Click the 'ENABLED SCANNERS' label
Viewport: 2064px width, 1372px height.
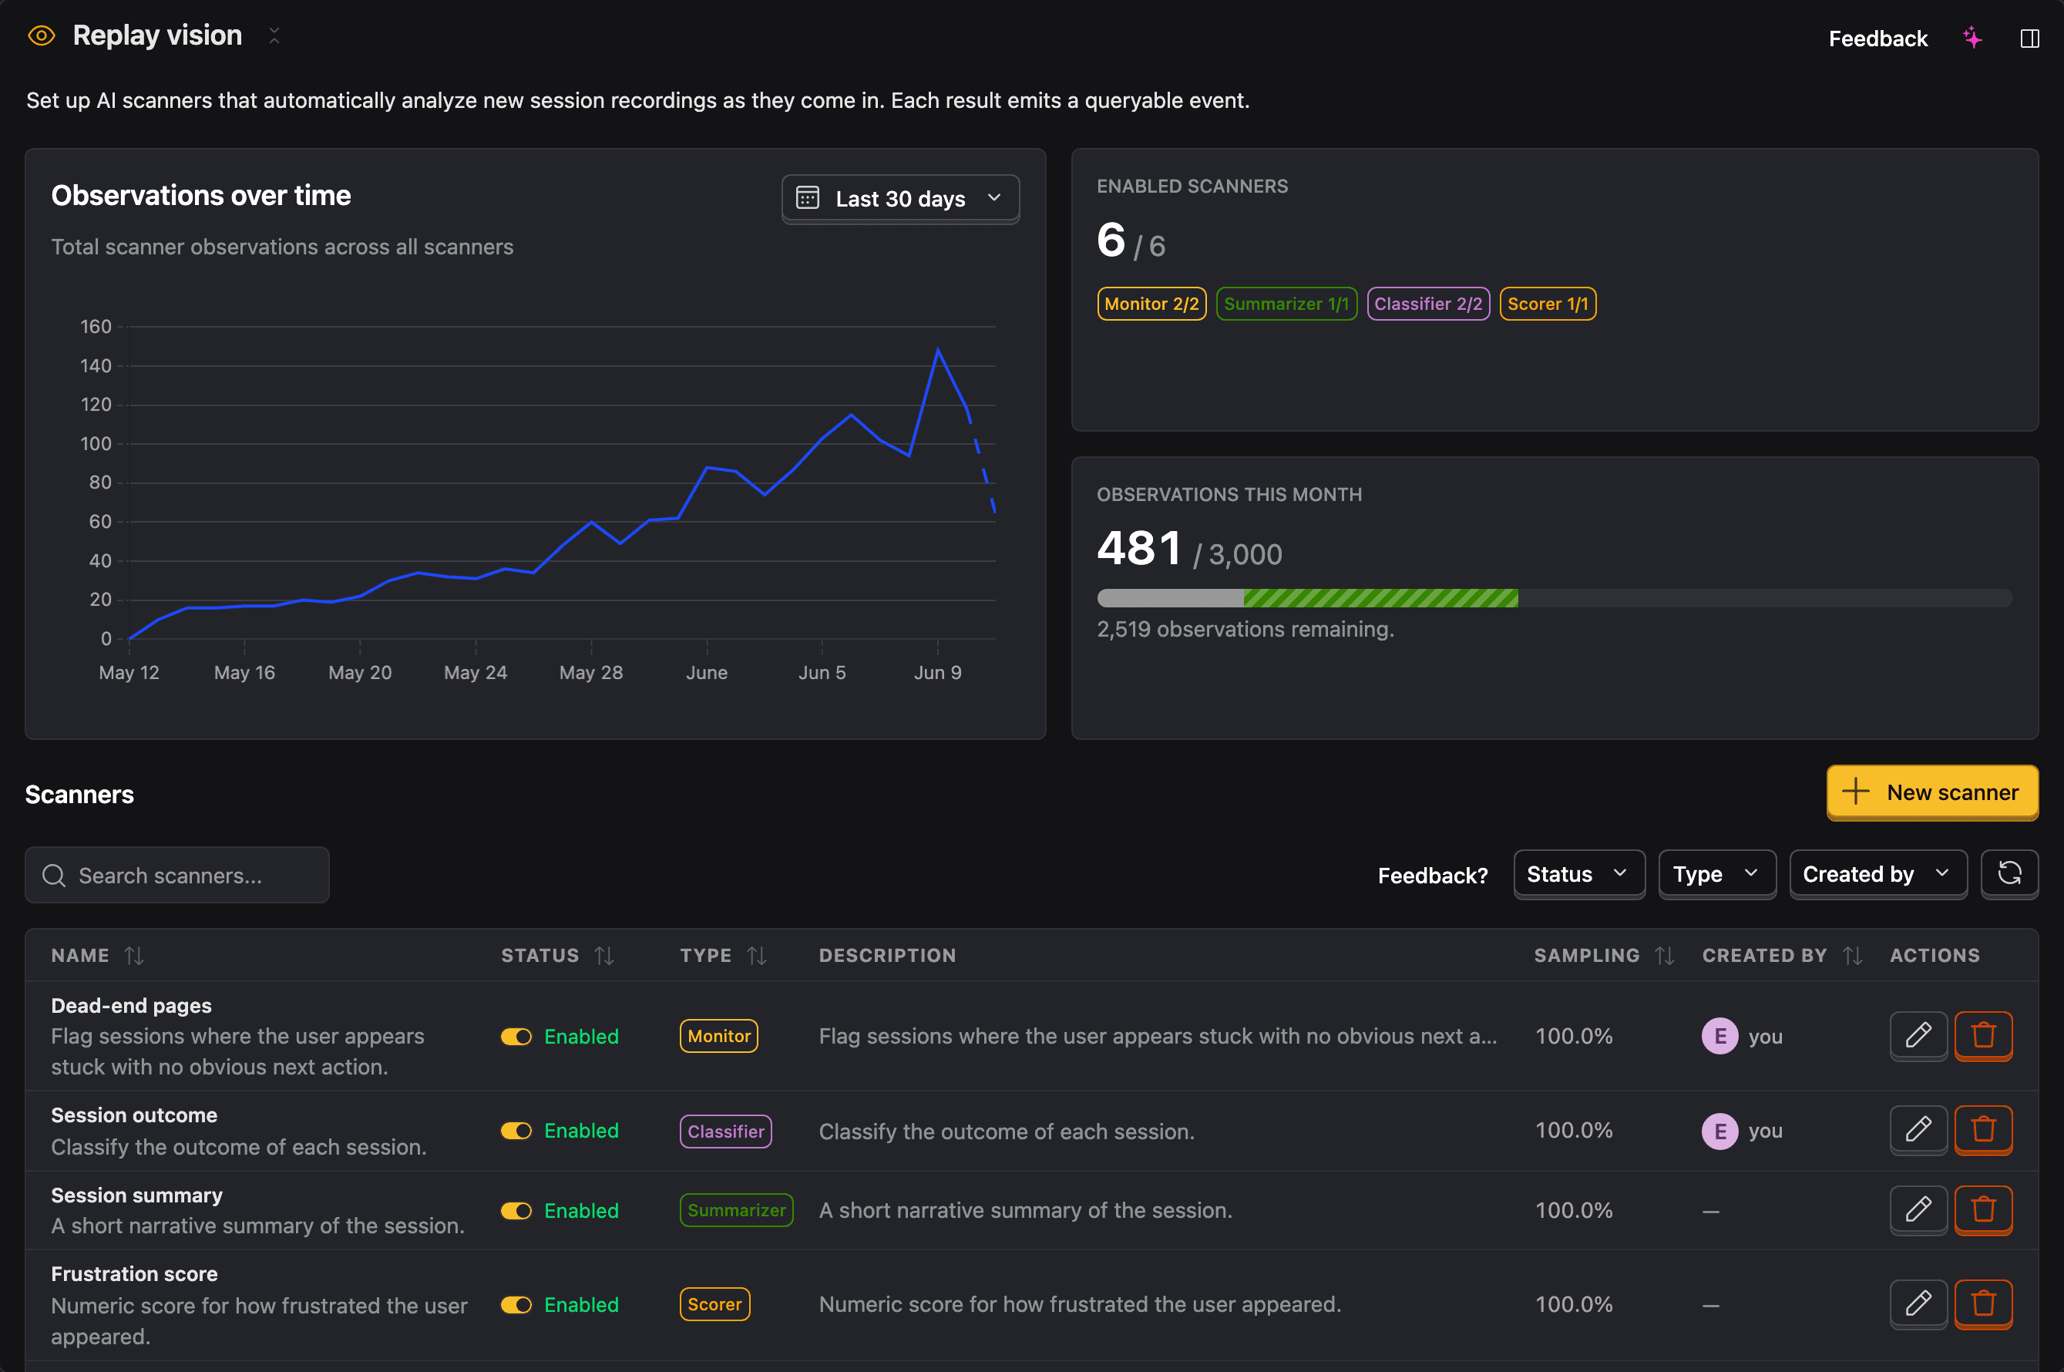[x=1192, y=187]
